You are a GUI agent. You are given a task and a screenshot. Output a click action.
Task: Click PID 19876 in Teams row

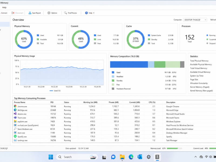click(x=53, y=118)
